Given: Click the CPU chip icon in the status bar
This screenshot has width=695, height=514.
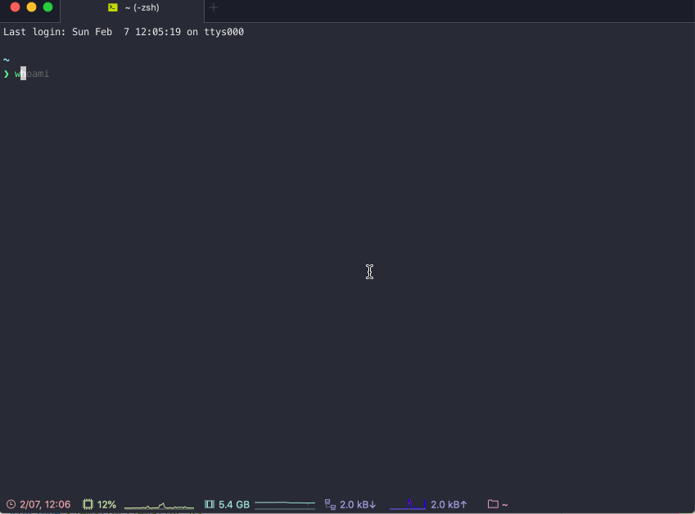Looking at the screenshot, I should pyautogui.click(x=87, y=504).
